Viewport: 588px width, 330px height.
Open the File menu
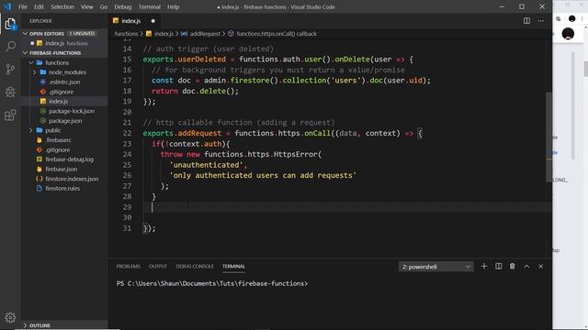[x=22, y=6]
